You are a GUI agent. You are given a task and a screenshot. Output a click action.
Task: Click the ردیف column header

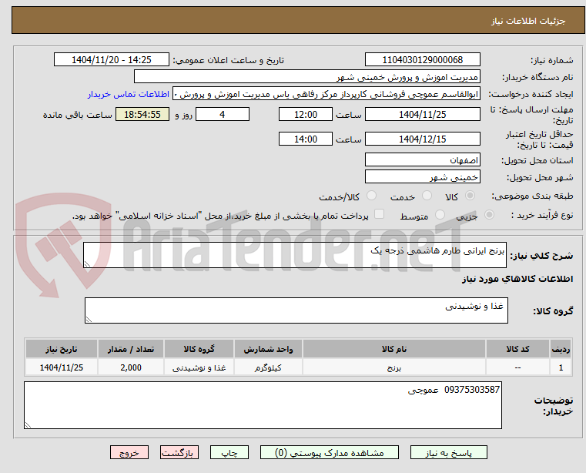pyautogui.click(x=561, y=349)
